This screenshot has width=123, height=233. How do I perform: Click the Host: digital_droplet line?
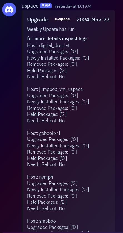[48, 45]
